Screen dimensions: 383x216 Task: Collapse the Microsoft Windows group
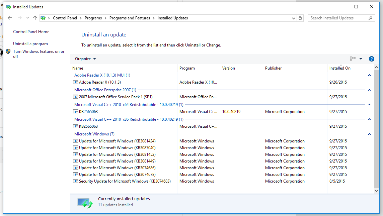tap(369, 134)
